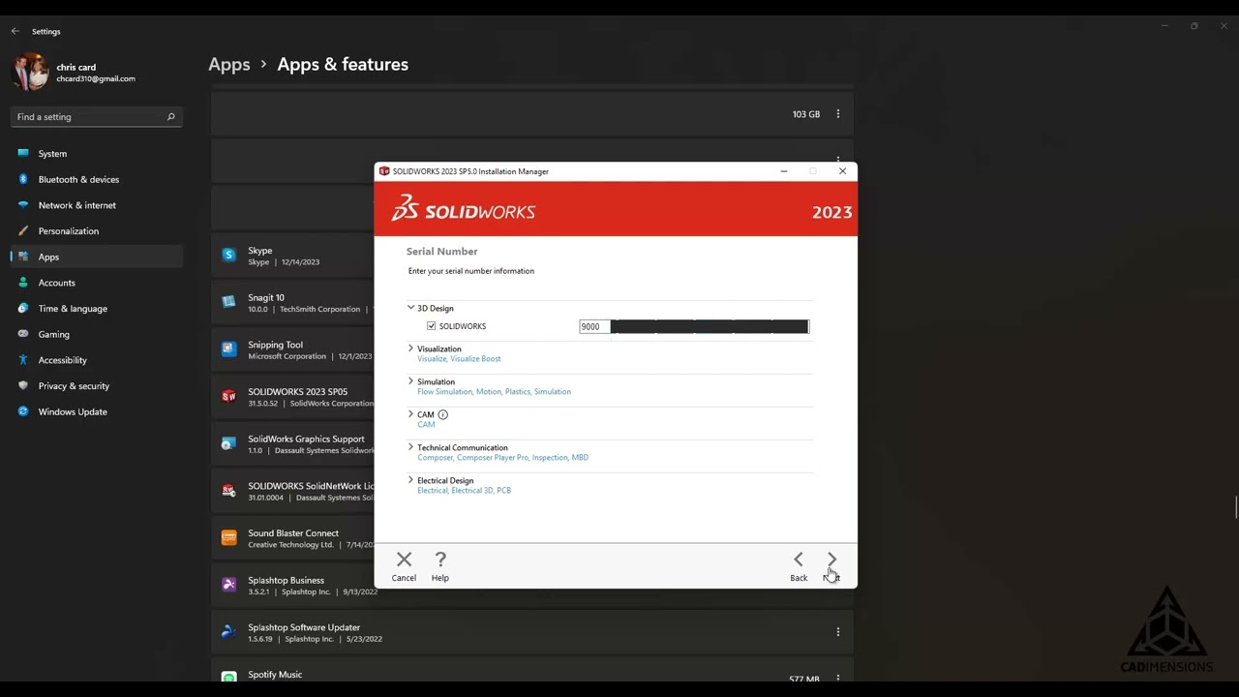Click the Bluetooth sidebar icon

pyautogui.click(x=23, y=179)
